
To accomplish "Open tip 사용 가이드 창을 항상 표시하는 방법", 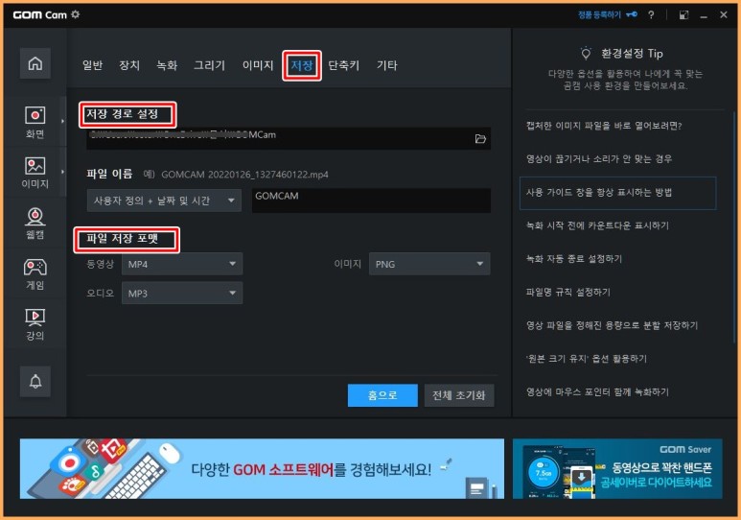I will click(617, 193).
